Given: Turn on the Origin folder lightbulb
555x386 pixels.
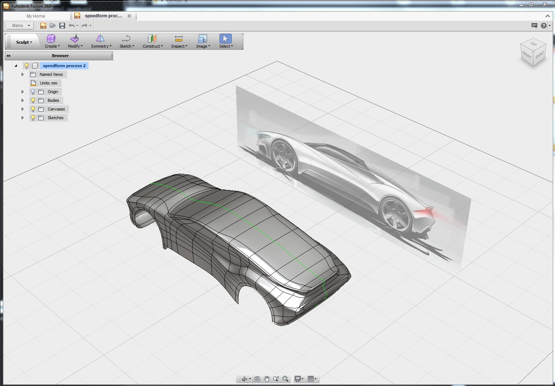Looking at the screenshot, I should 33,92.
